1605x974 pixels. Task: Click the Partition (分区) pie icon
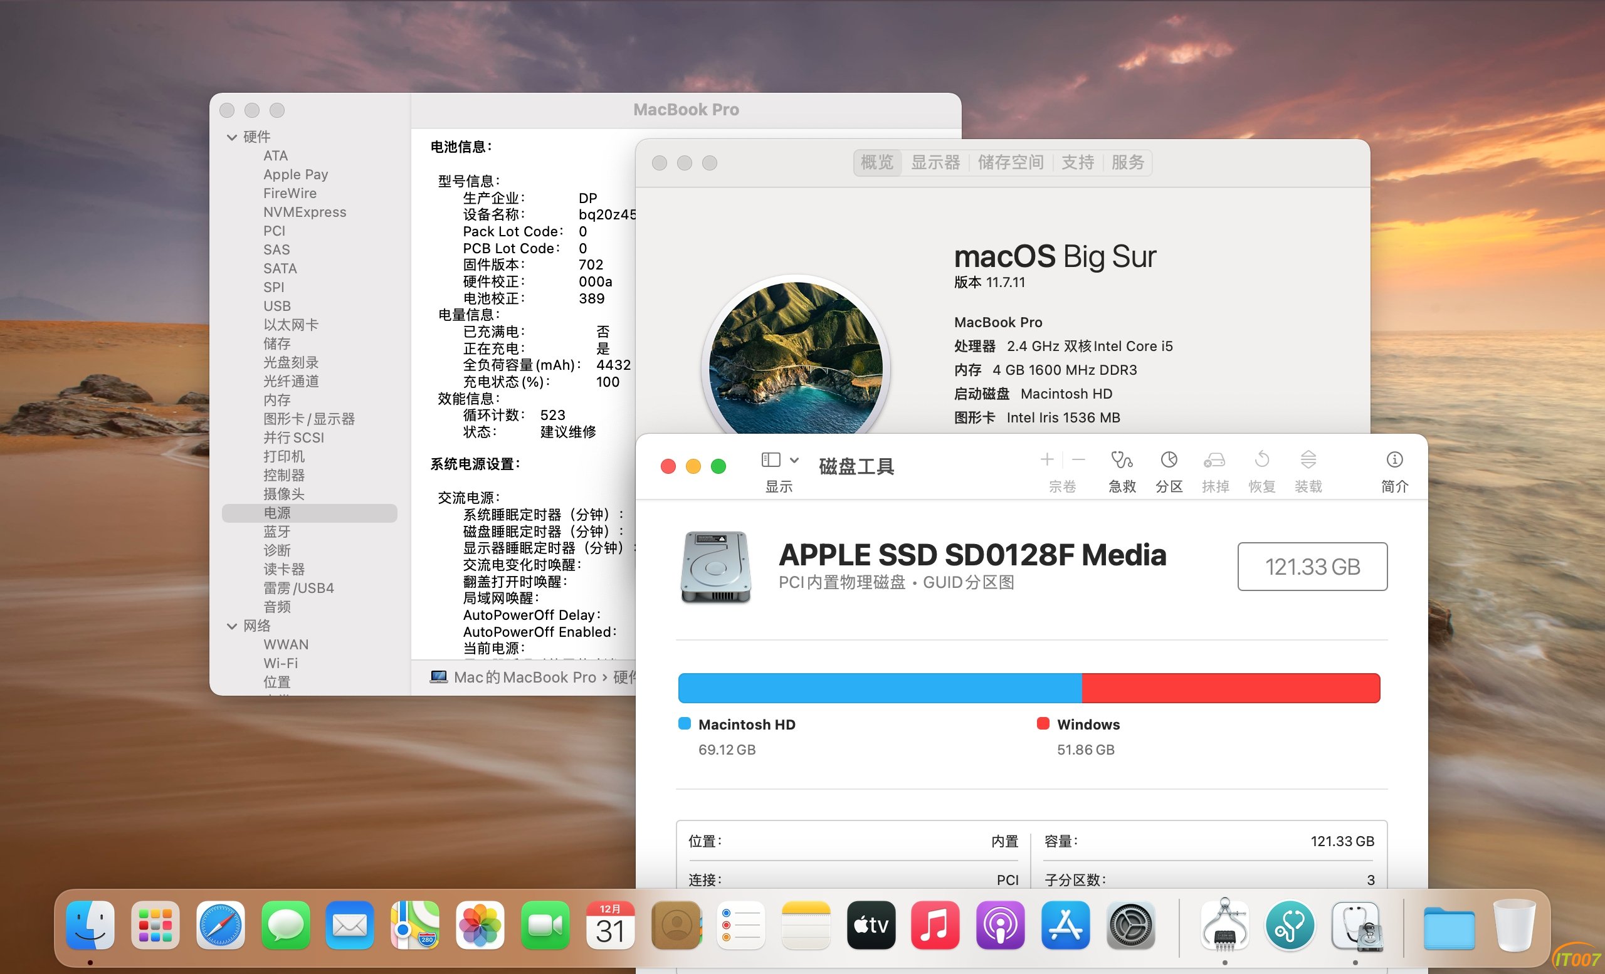(1169, 460)
